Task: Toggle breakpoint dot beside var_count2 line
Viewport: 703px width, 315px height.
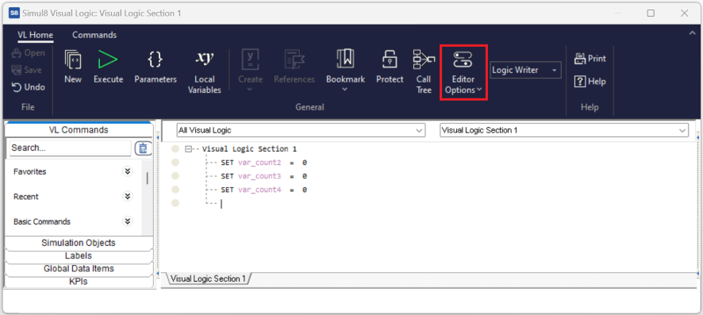Action: point(175,162)
